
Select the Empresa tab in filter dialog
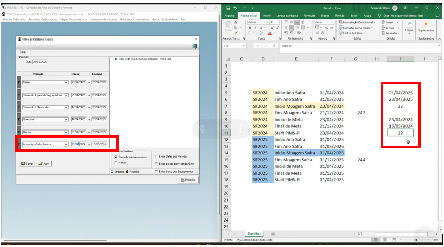tap(117, 172)
